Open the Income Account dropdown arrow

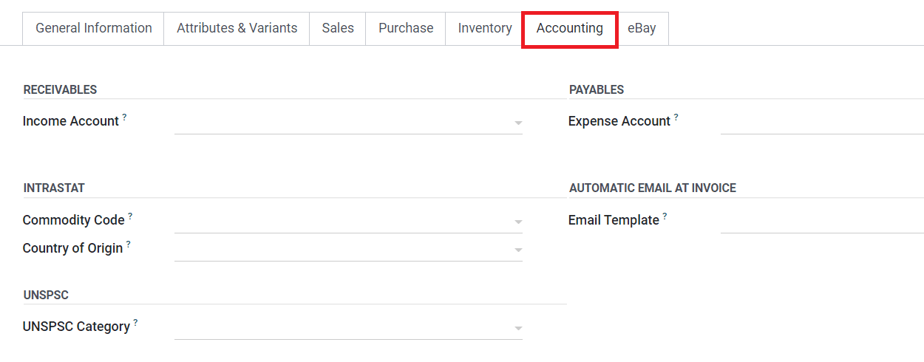pyautogui.click(x=518, y=123)
